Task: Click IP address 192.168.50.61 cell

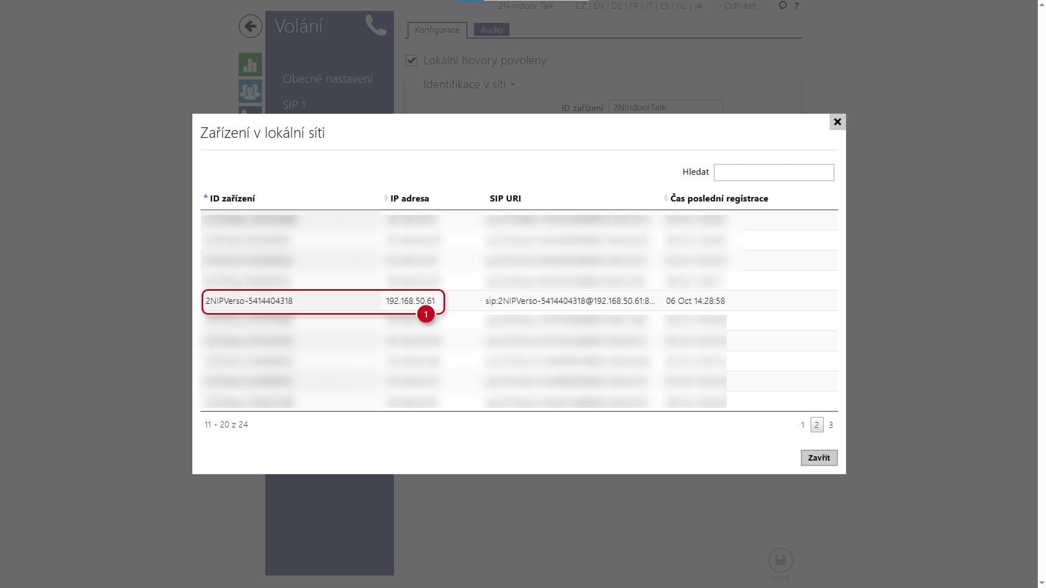Action: (x=410, y=301)
